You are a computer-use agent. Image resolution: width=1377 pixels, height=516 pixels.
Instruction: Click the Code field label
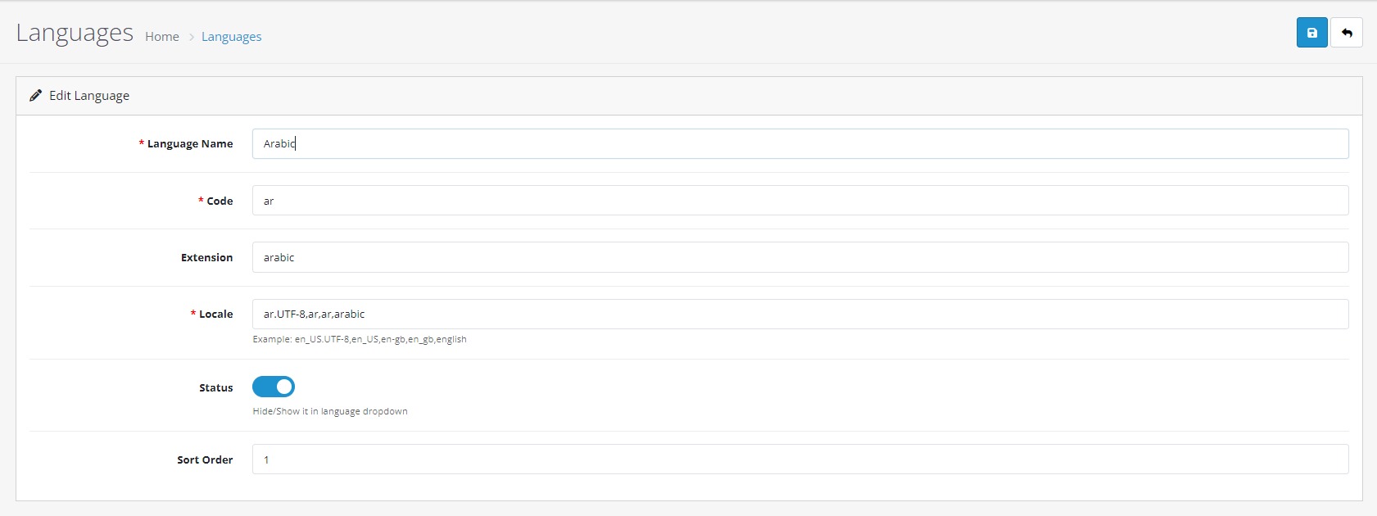[220, 201]
